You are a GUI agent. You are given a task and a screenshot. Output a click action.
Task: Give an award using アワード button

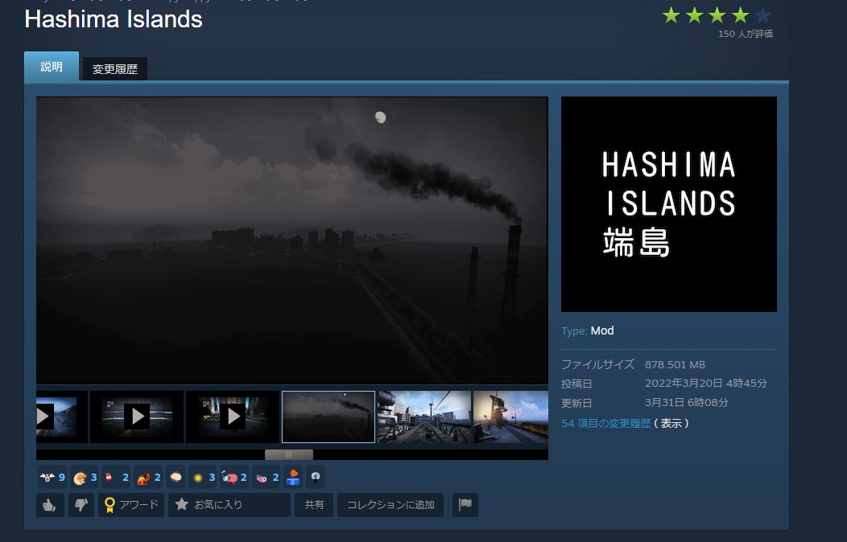click(x=131, y=505)
